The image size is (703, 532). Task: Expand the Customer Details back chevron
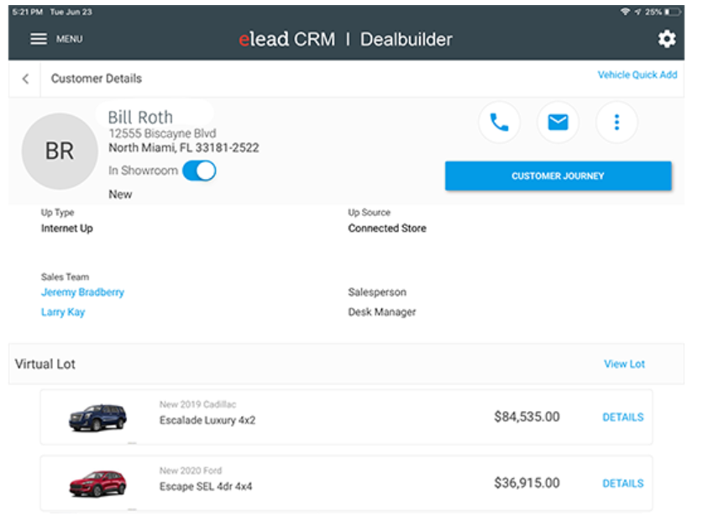pyautogui.click(x=25, y=78)
